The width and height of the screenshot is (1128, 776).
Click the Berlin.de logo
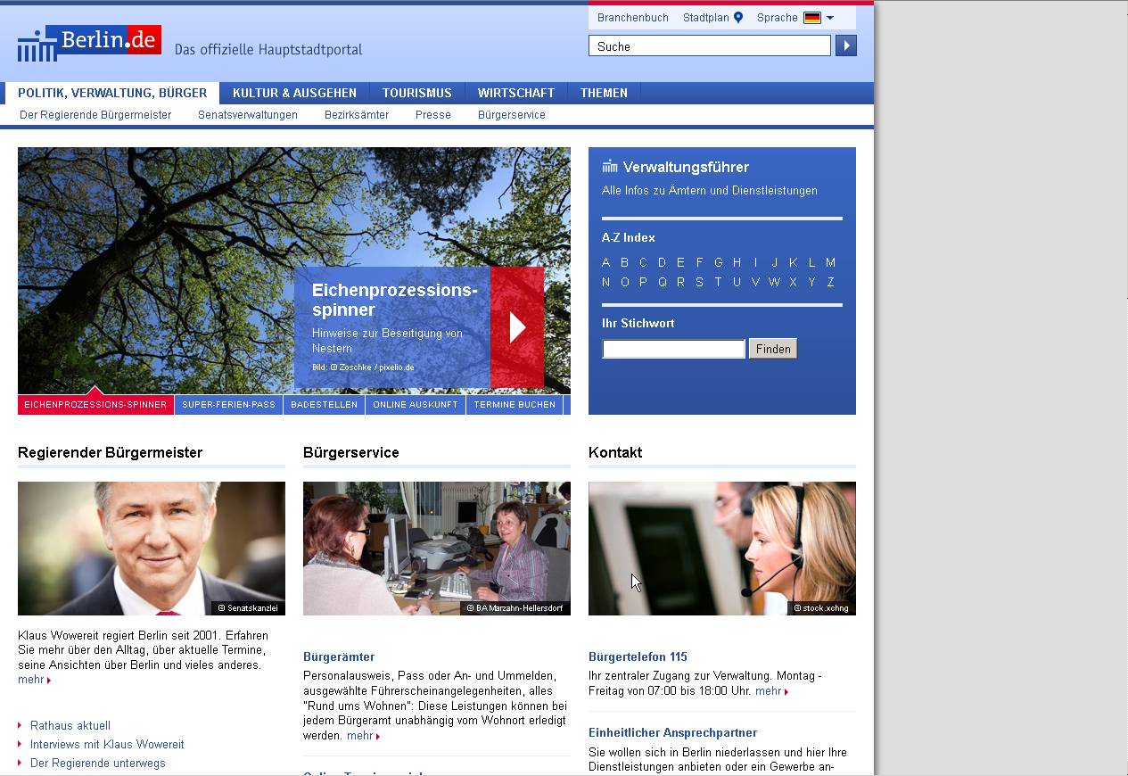[x=89, y=43]
